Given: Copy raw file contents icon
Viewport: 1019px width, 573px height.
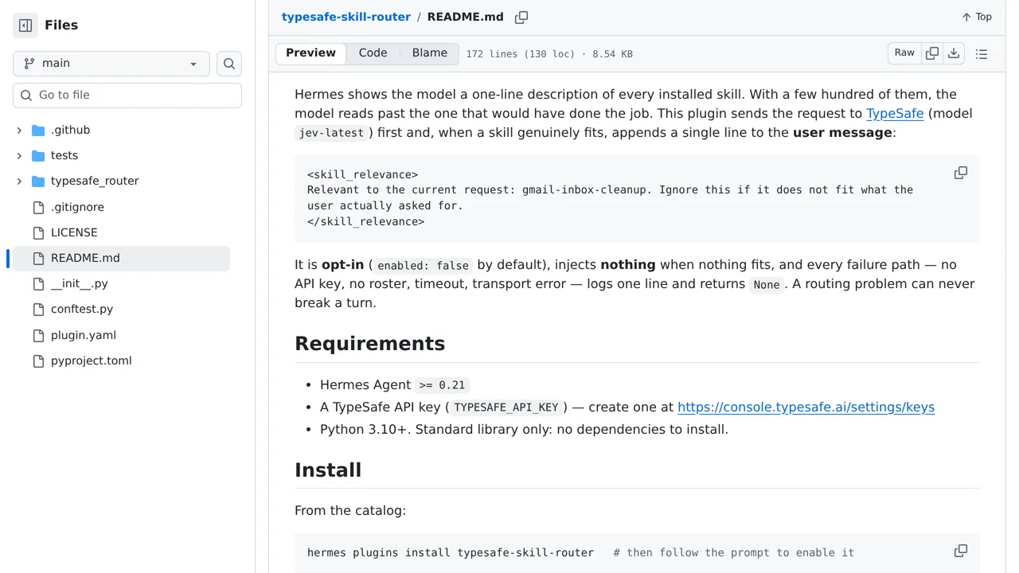Looking at the screenshot, I should (x=932, y=53).
